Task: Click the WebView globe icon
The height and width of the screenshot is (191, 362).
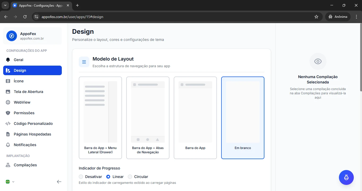Action: (x=8, y=102)
